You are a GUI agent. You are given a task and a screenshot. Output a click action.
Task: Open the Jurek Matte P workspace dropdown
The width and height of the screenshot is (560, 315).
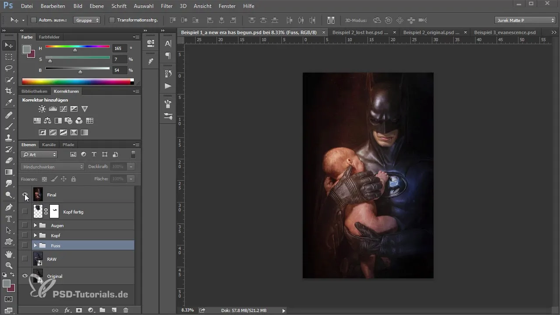click(525, 20)
